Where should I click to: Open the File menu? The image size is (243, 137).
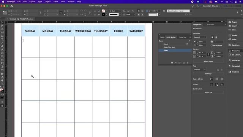19,2
